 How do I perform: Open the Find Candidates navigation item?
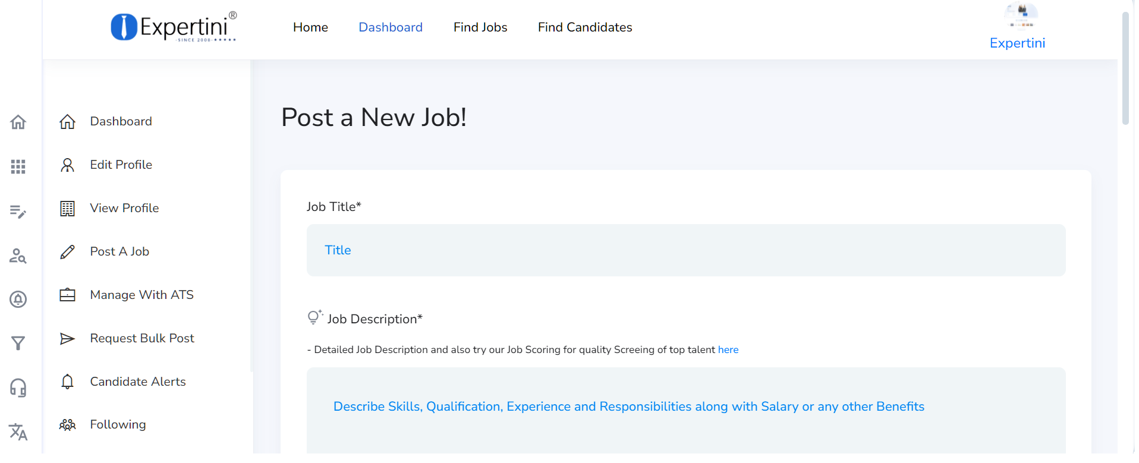584,27
